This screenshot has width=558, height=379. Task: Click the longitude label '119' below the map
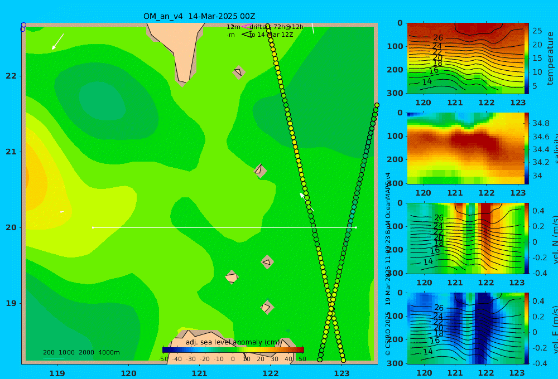point(57,373)
